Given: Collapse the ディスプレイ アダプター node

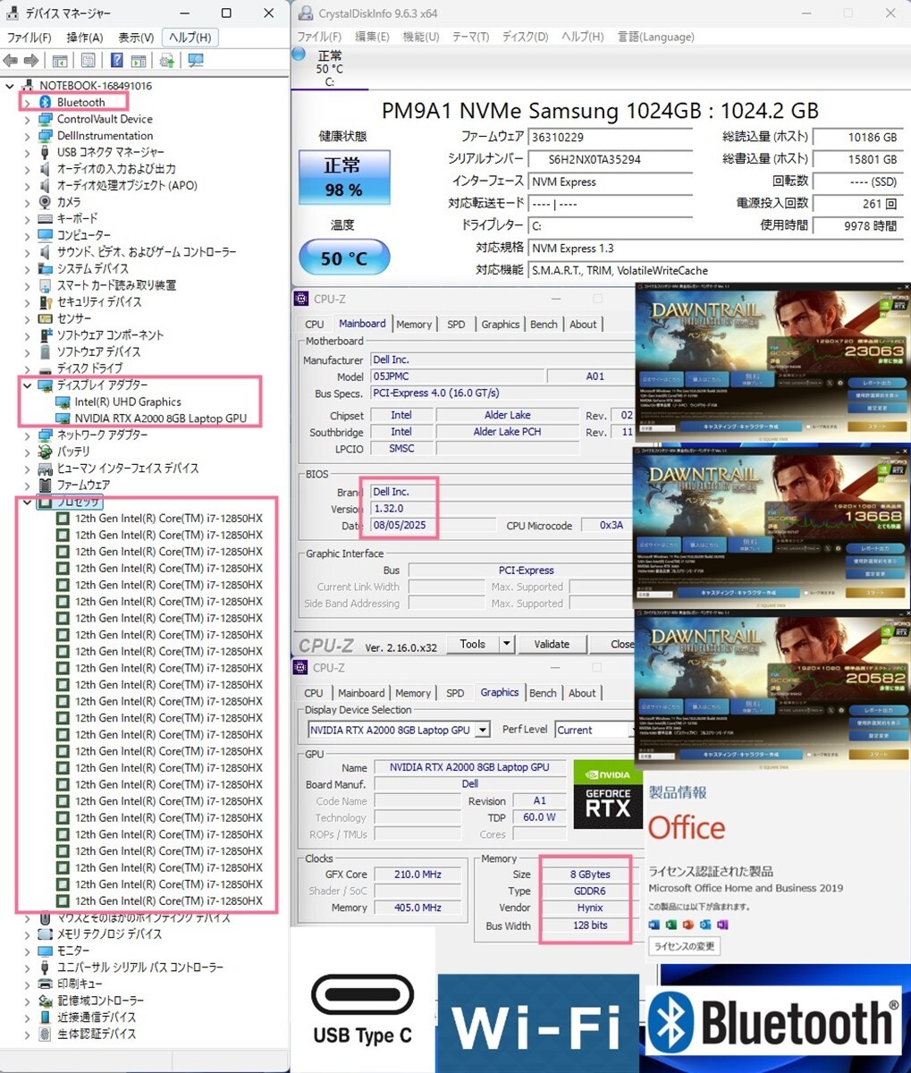Looking at the screenshot, I should 26,384.
